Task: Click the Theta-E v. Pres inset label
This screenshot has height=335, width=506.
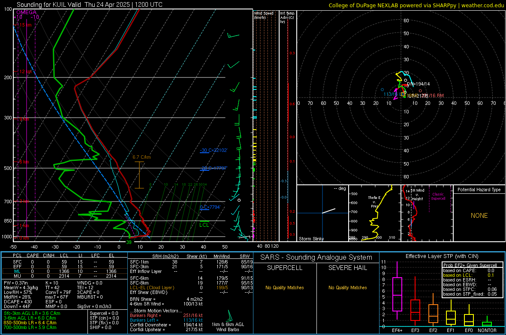Action: pyautogui.click(x=374, y=202)
